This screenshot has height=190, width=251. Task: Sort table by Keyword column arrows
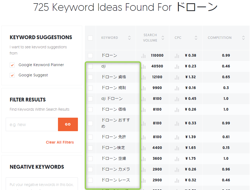[129, 38]
